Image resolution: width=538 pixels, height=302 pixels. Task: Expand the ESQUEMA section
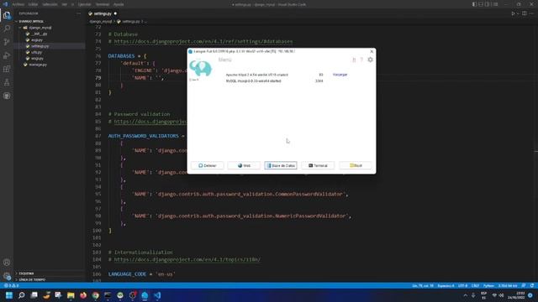pyautogui.click(x=26, y=273)
